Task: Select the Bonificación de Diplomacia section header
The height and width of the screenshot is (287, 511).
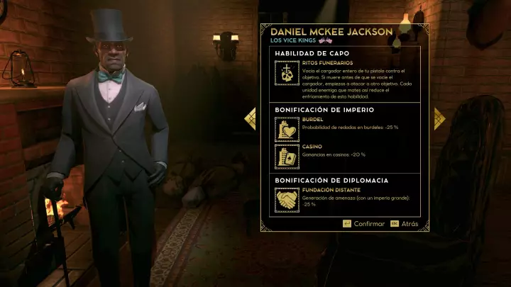Action: tap(331, 180)
